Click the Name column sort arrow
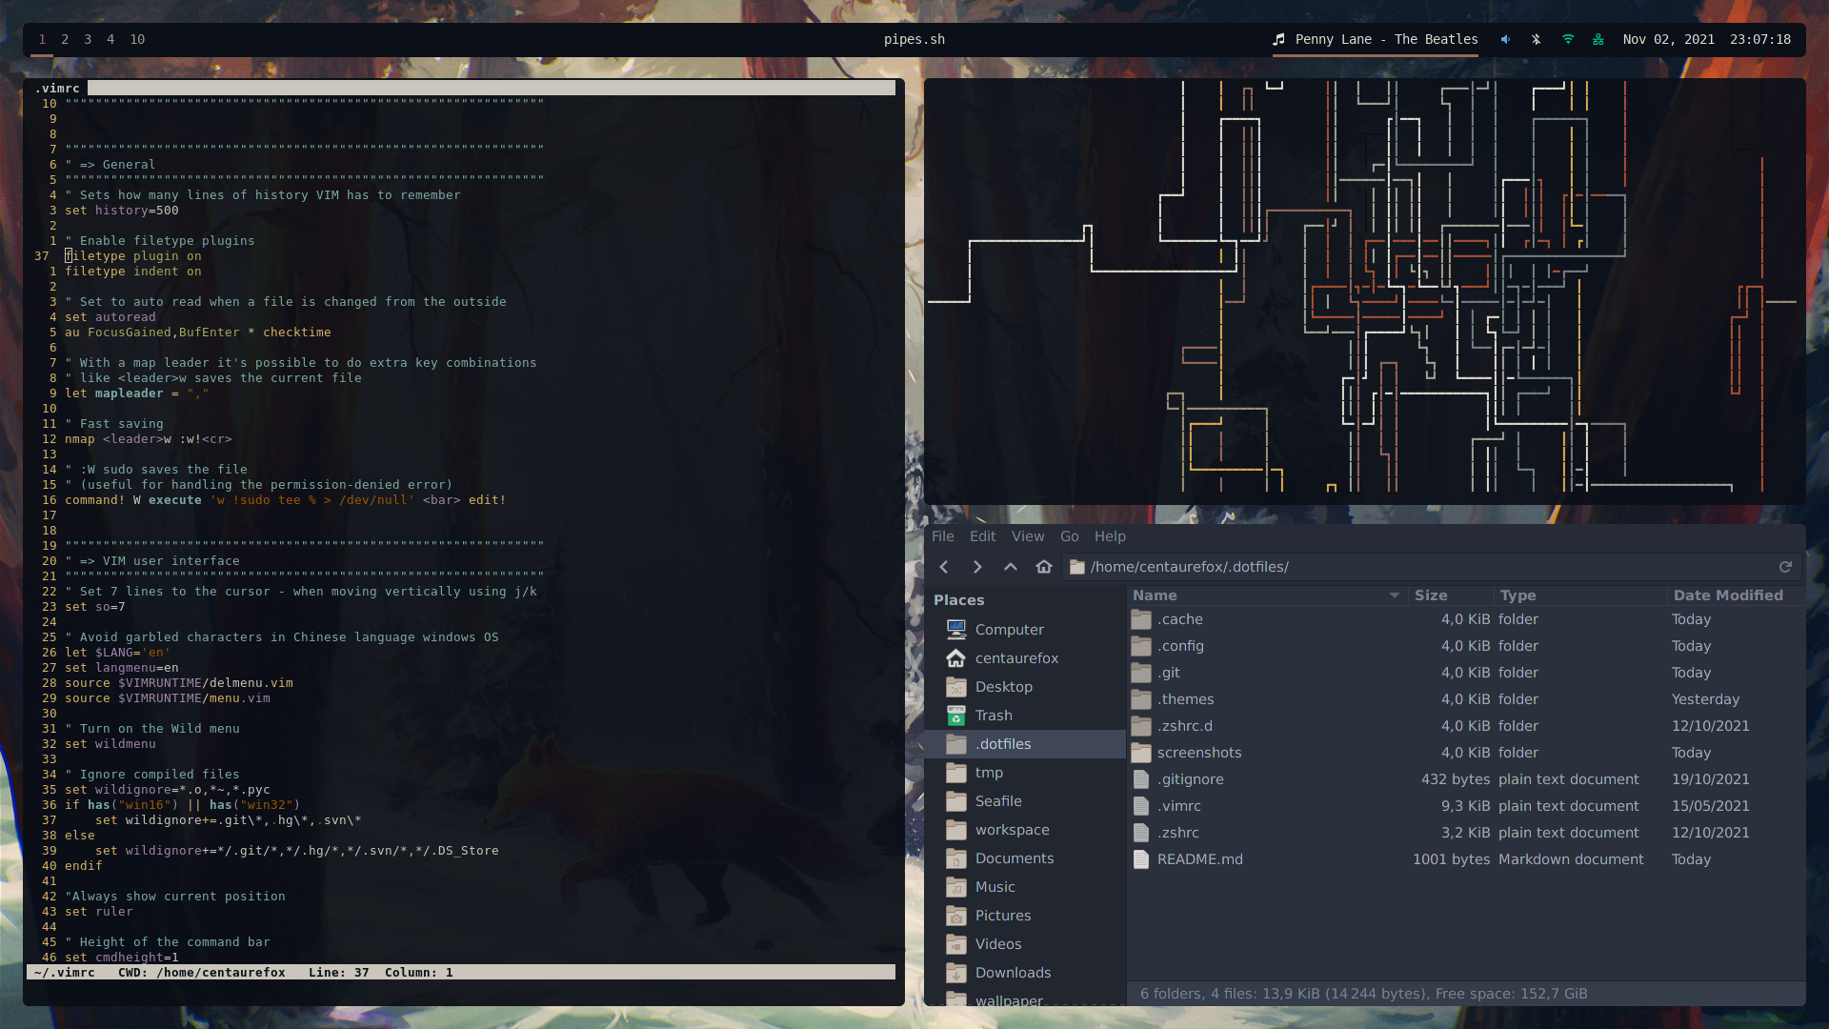The width and height of the screenshot is (1829, 1029). pyautogui.click(x=1394, y=595)
